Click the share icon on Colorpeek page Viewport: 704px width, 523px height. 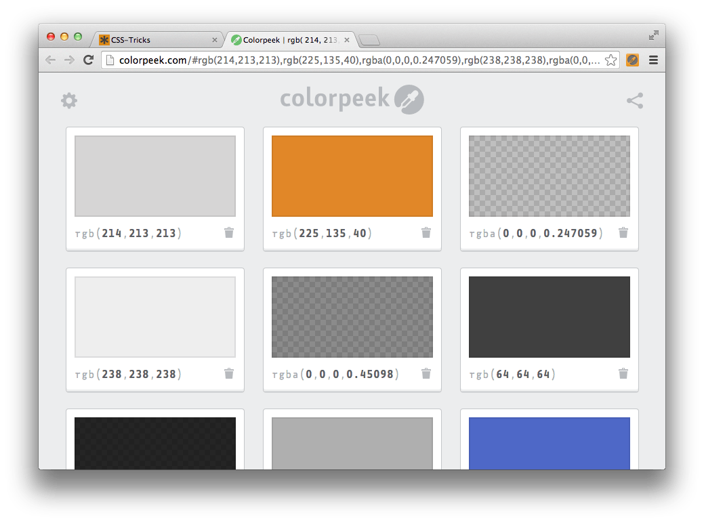pyautogui.click(x=635, y=100)
